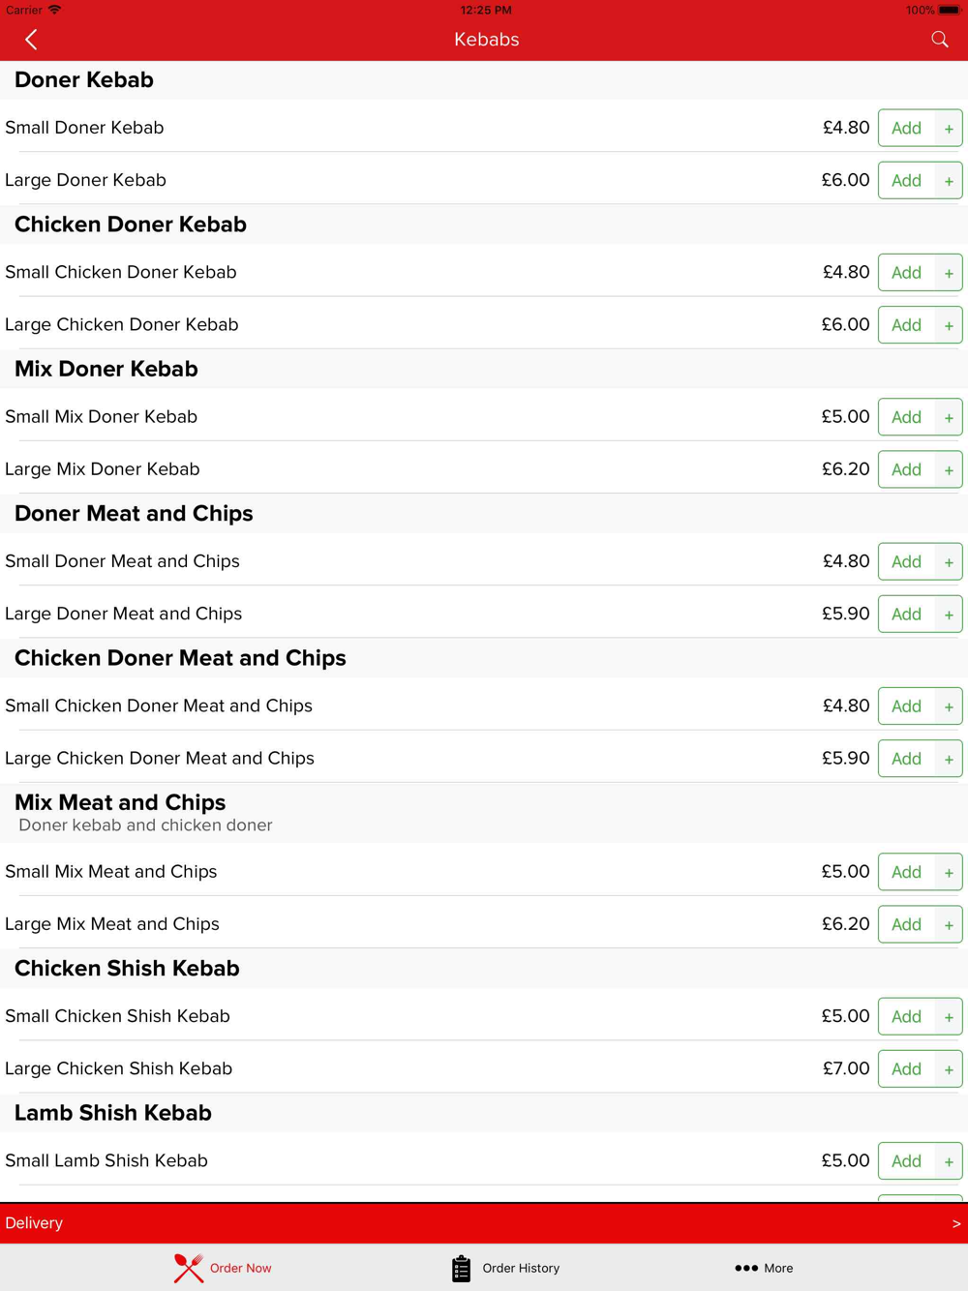968x1291 pixels.
Task: Open the More three-dots icon
Action: (x=746, y=1268)
